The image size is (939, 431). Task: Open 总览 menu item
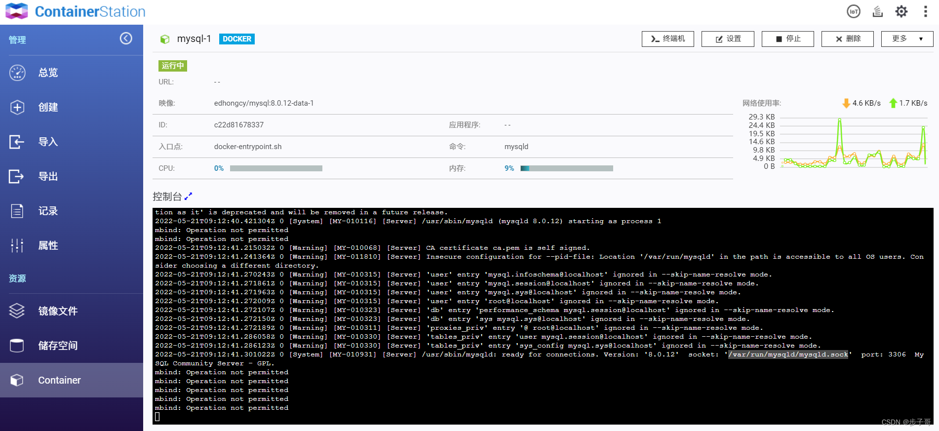(72, 73)
